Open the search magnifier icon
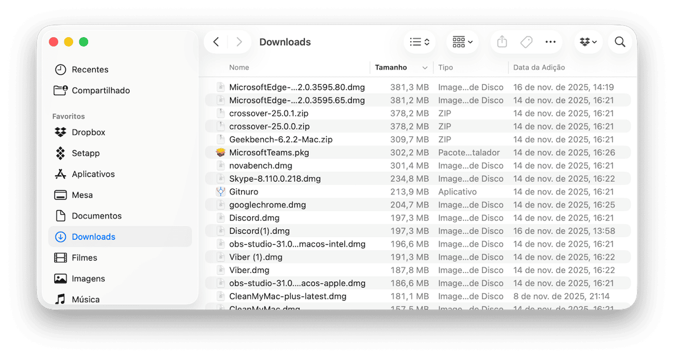Viewport: 674px width, 358px height. tap(620, 42)
